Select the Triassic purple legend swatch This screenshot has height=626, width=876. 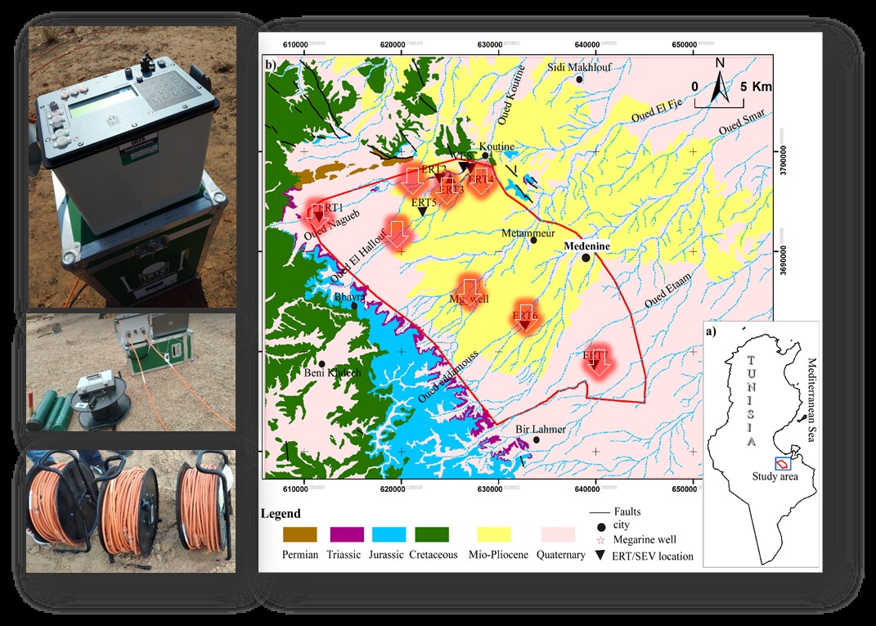[x=345, y=534]
